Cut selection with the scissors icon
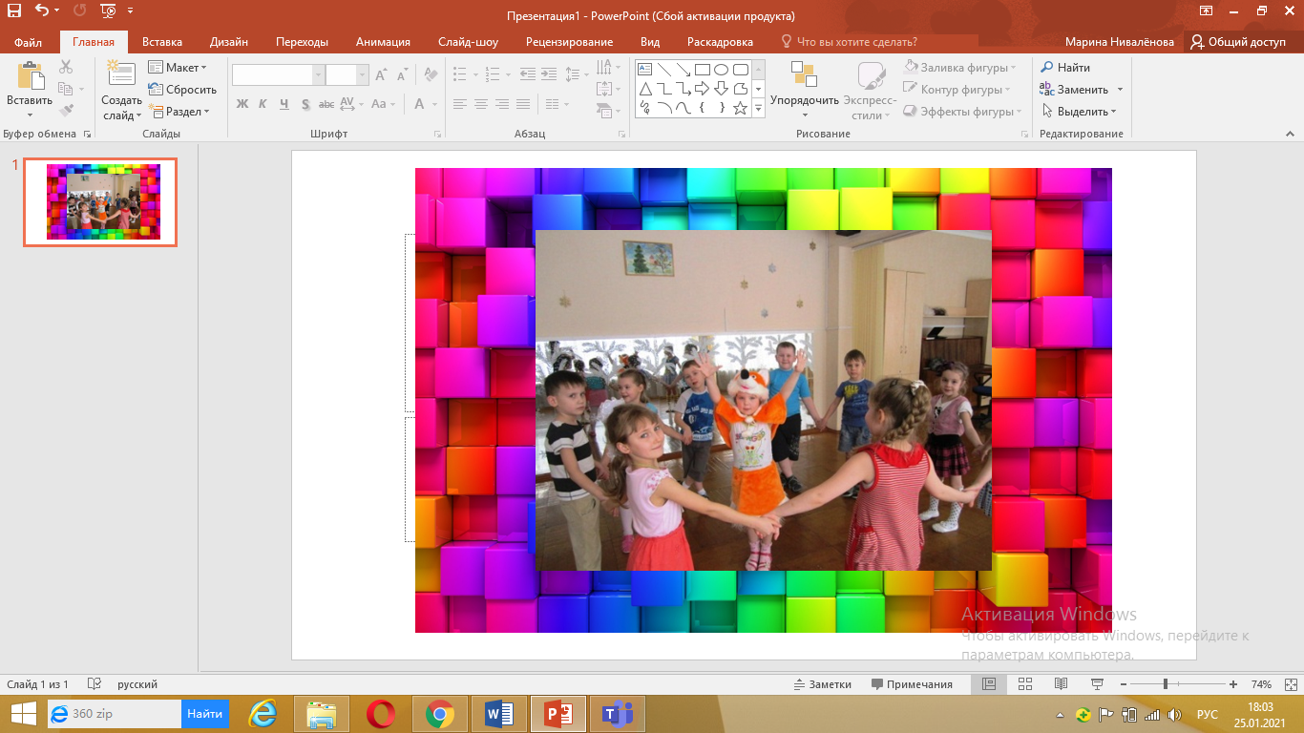The width and height of the screenshot is (1304, 733). 66,67
